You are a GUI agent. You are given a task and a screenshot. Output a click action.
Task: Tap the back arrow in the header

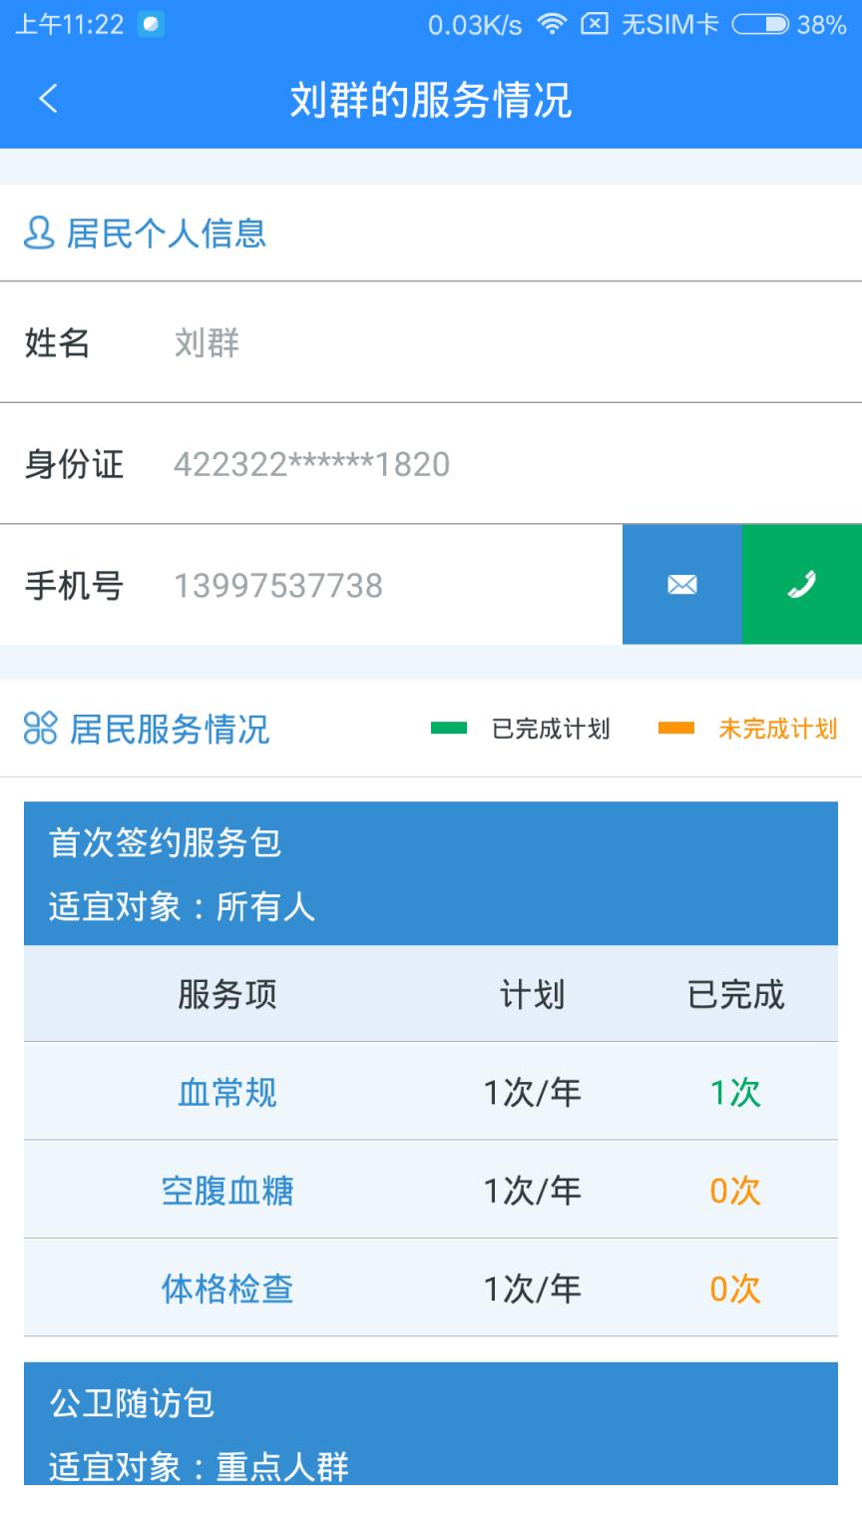pos(48,101)
